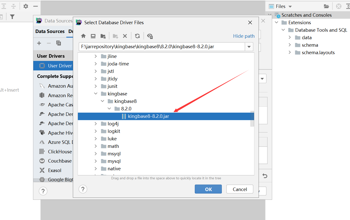Select Couchbase driver
The height and width of the screenshot is (220, 350).
pos(53,161)
